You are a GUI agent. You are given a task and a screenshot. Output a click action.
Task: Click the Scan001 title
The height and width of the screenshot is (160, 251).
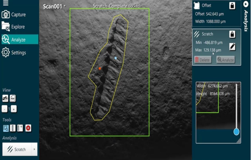[53, 7]
